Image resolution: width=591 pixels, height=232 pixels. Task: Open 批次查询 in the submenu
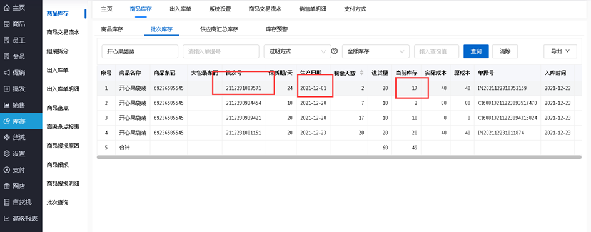(x=58, y=203)
